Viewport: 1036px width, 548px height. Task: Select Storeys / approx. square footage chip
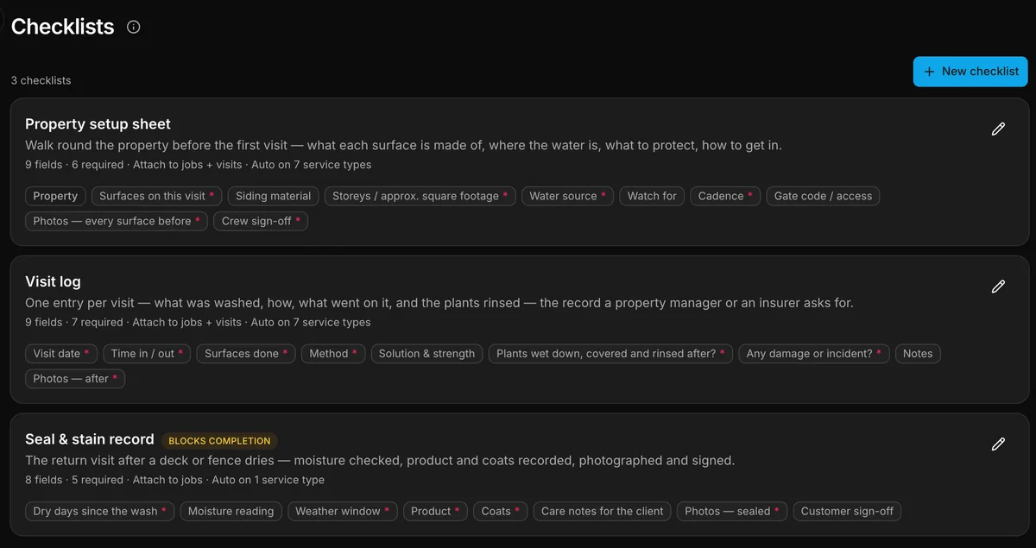[420, 196]
